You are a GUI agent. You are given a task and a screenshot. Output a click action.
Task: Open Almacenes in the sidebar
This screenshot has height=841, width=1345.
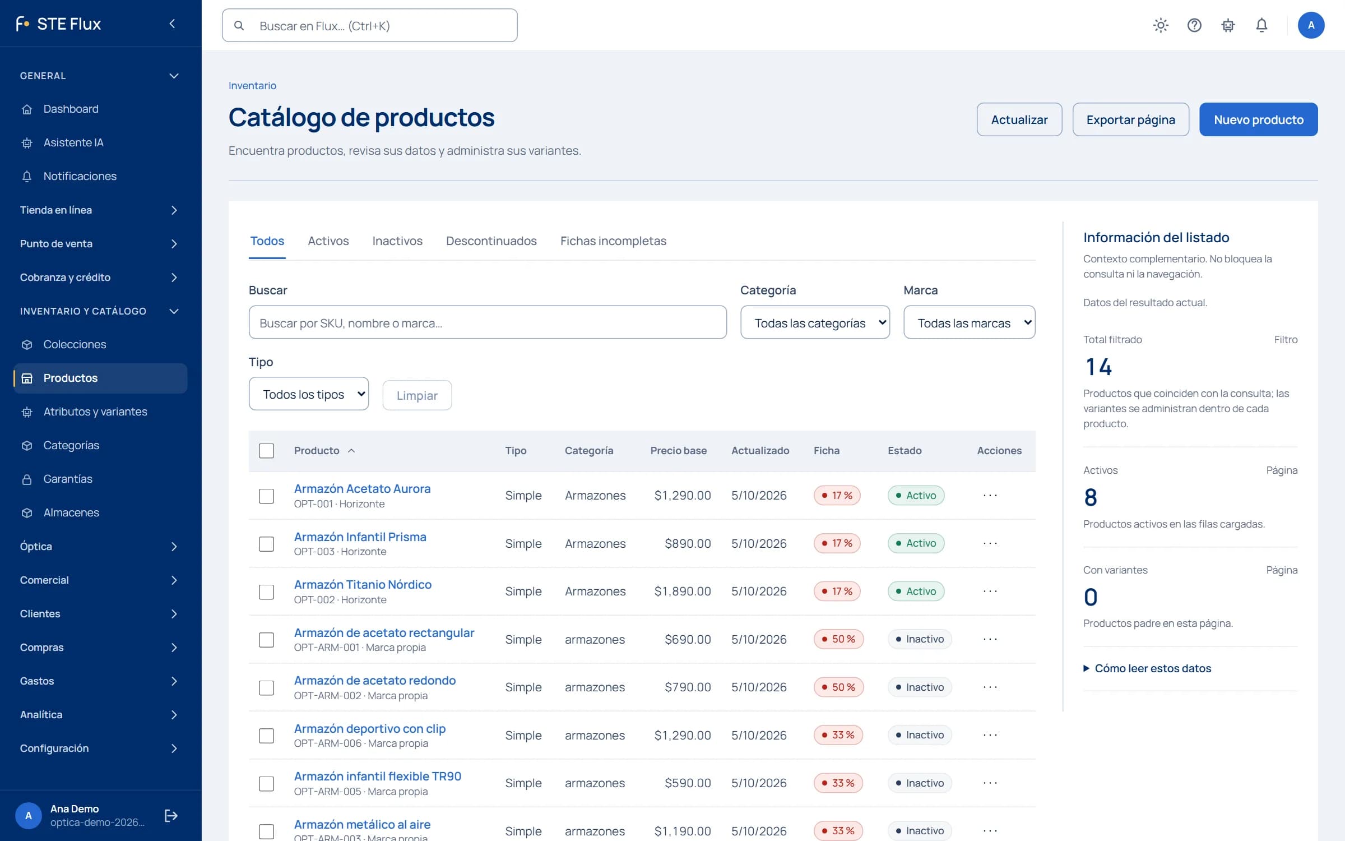click(x=100, y=512)
